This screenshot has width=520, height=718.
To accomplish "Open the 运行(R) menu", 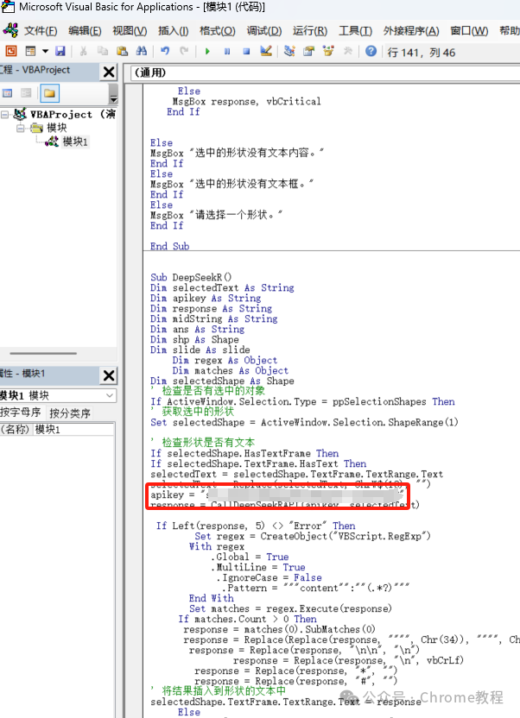I will click(x=310, y=31).
